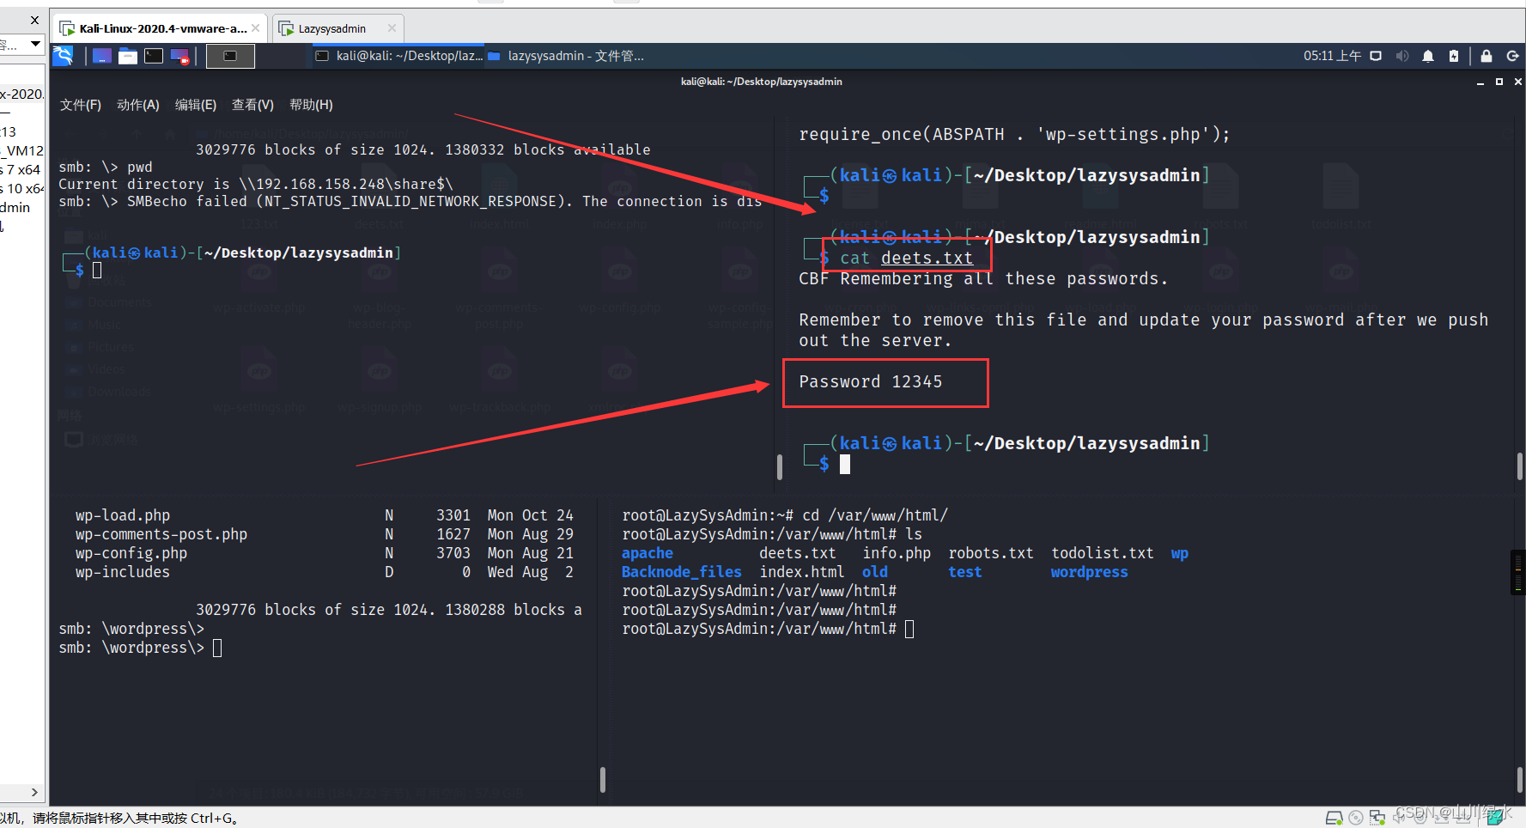Click 'Password 12345' text in terminal
1526x828 pixels.
click(870, 381)
